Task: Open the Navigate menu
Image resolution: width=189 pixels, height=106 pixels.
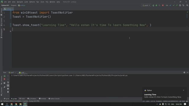Action: 20,2
